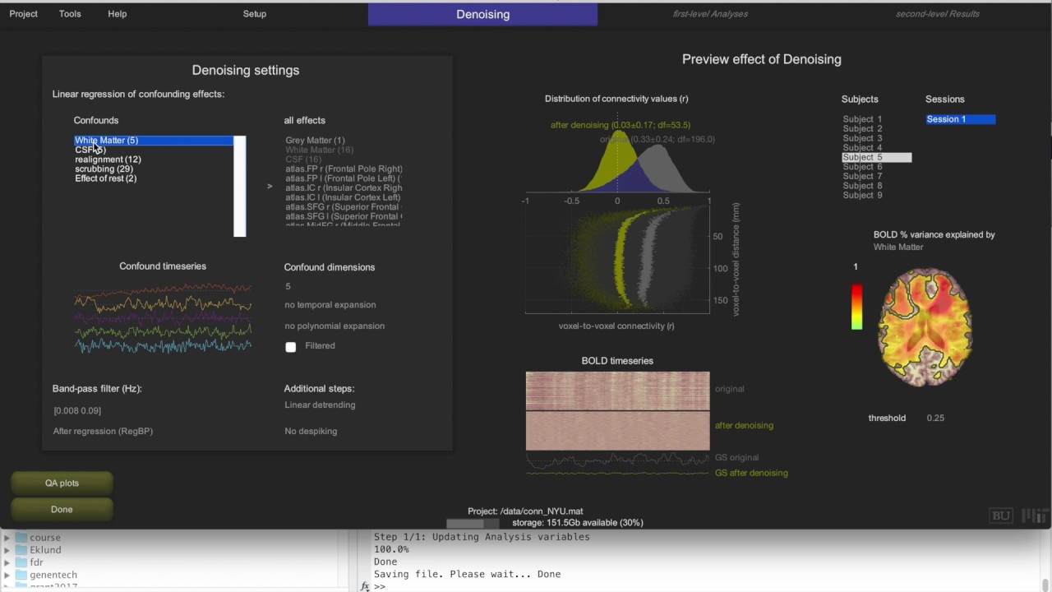Open After regression (RegBP) dropdown

tap(103, 431)
